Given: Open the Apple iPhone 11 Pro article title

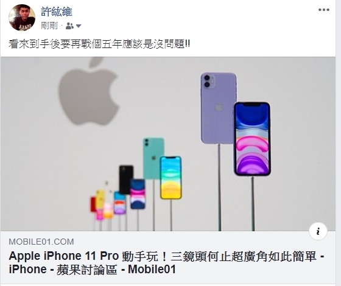Looking at the screenshot, I should pos(167,263).
